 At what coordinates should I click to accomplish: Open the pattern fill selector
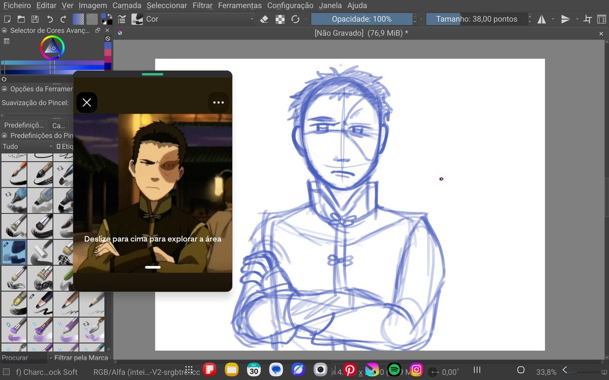92,19
